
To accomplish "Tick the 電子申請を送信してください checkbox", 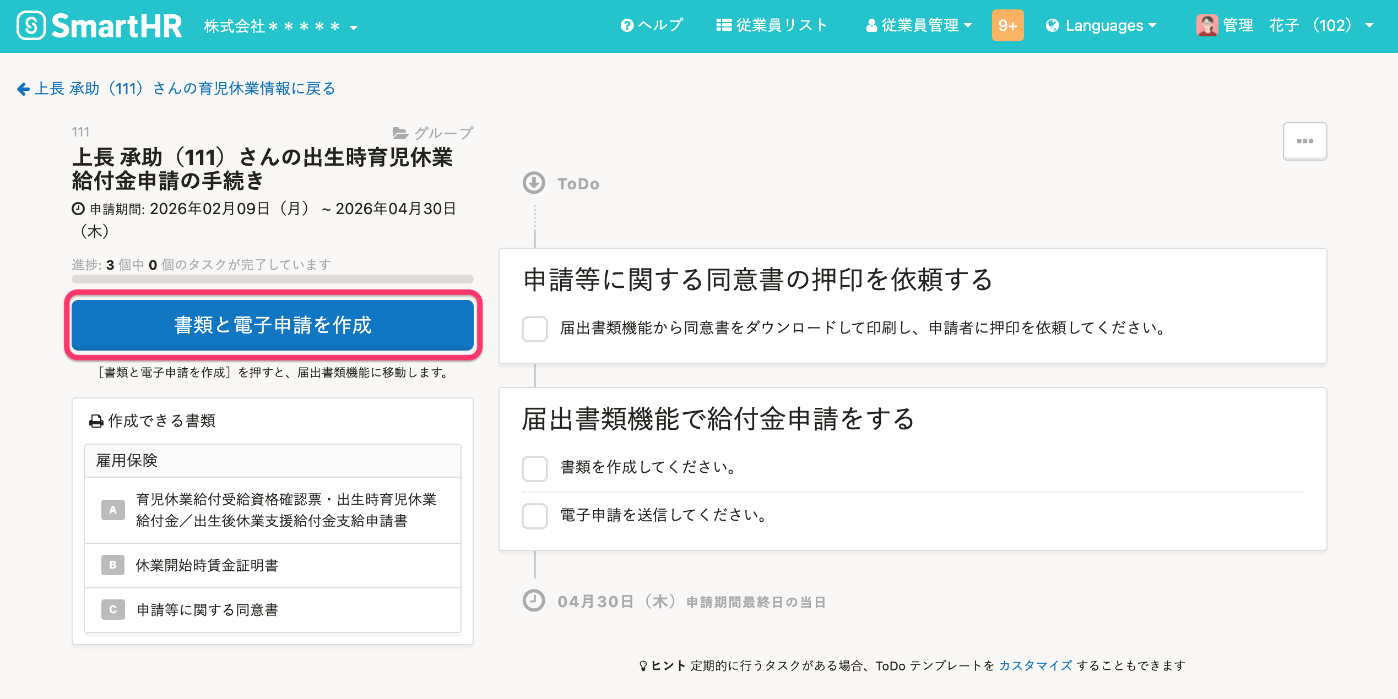I will (x=534, y=516).
